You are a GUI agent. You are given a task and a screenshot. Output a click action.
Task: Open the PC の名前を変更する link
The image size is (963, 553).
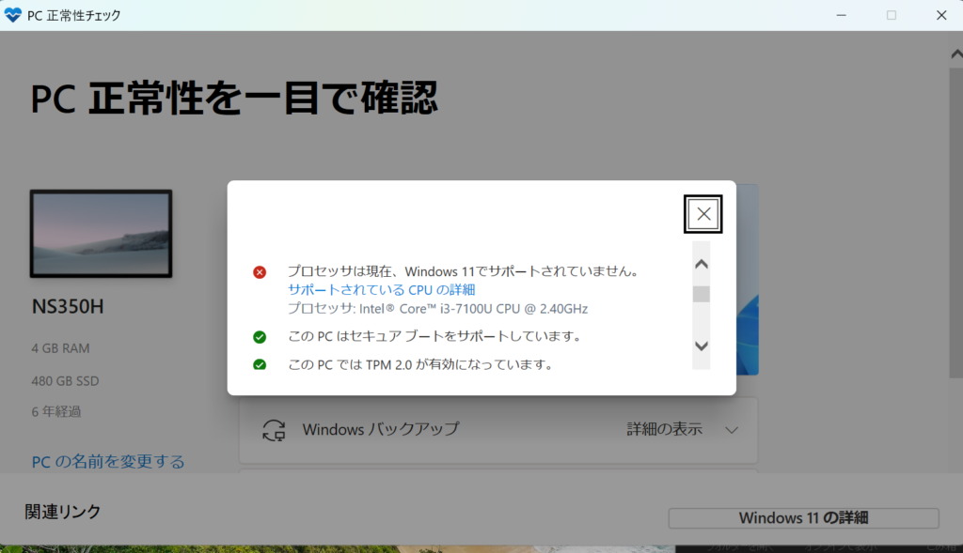click(x=108, y=461)
